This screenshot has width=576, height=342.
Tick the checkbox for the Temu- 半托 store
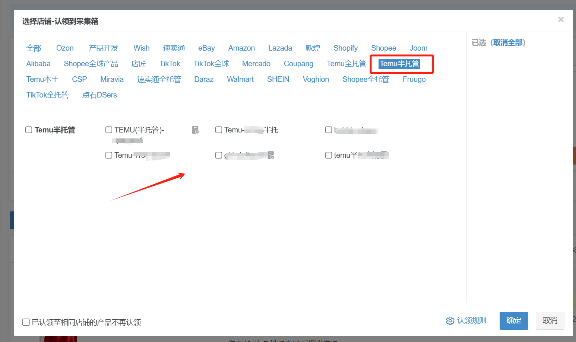click(219, 130)
